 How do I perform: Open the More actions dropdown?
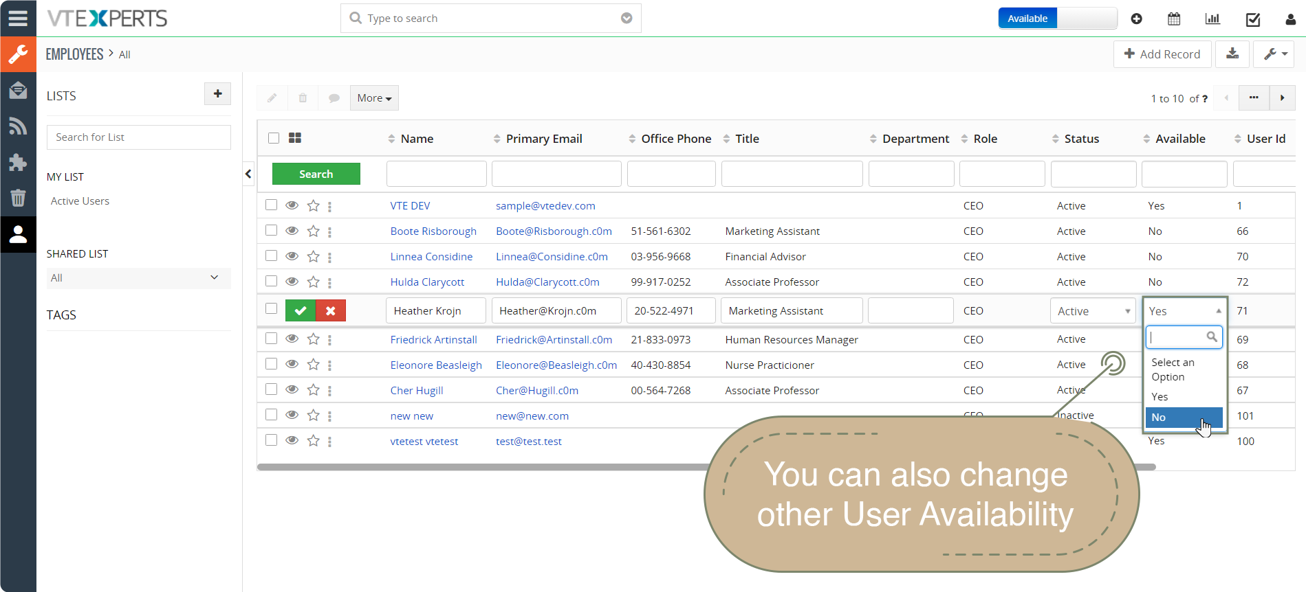374,98
